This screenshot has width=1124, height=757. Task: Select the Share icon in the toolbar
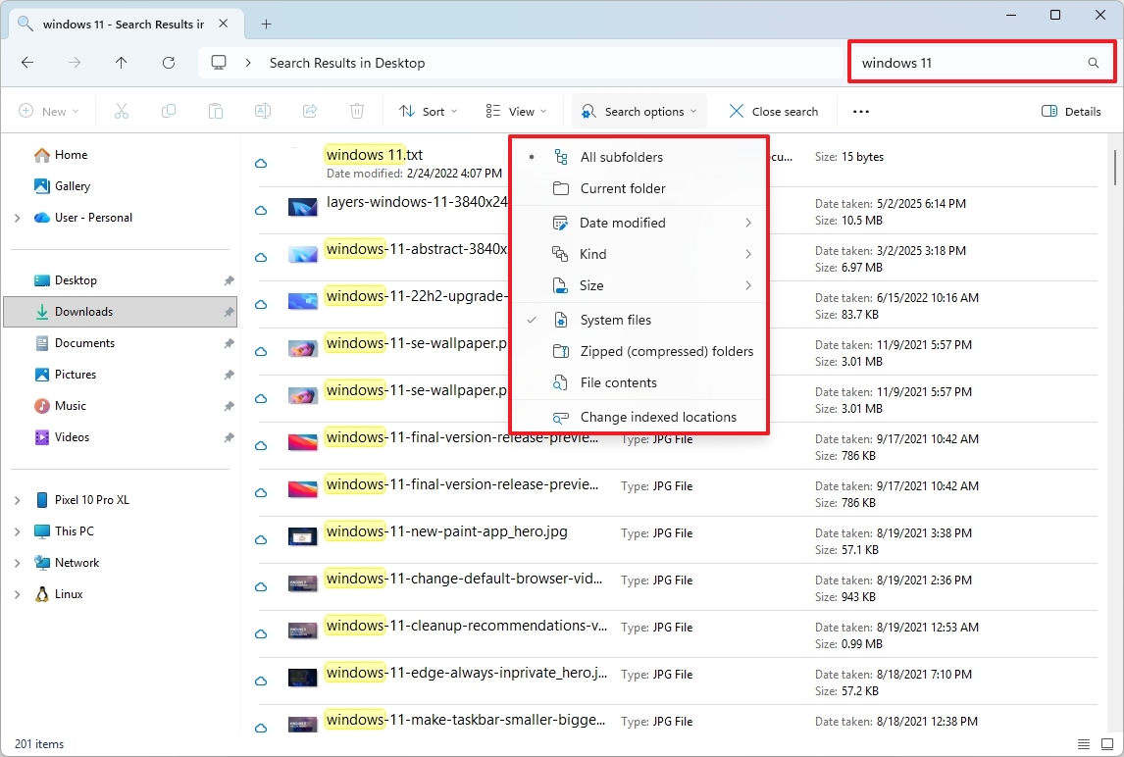coord(309,111)
